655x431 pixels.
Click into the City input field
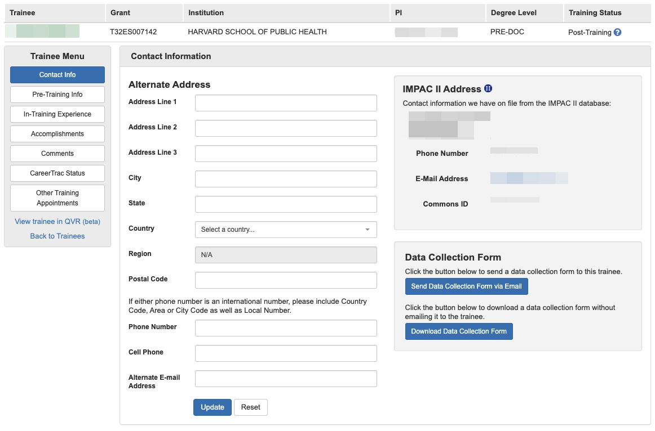[286, 179]
